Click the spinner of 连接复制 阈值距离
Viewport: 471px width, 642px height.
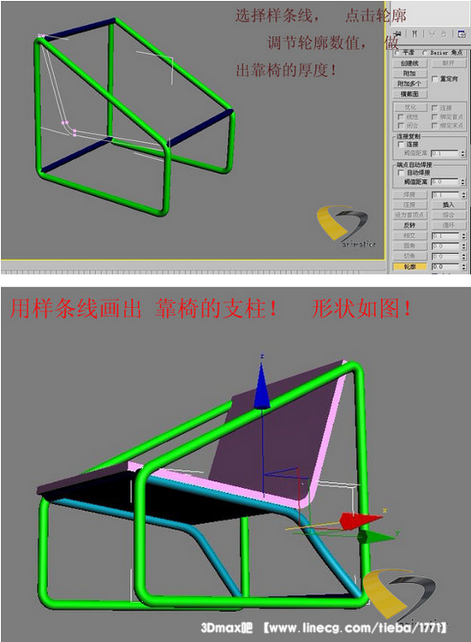pos(462,153)
